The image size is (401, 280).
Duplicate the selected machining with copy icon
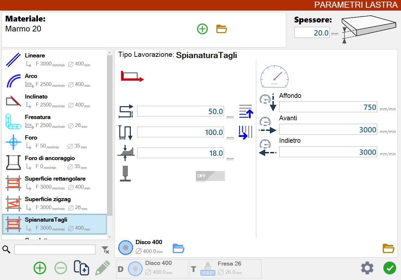(x=81, y=268)
